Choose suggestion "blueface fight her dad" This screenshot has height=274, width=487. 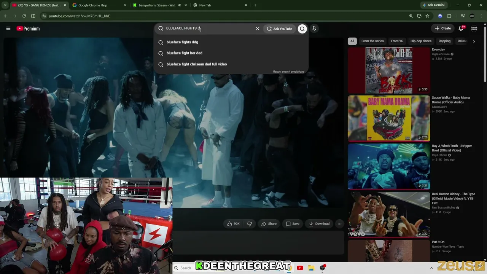[231, 53]
